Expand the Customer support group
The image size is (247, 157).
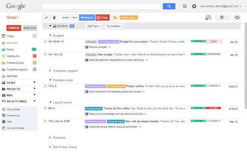(50, 71)
